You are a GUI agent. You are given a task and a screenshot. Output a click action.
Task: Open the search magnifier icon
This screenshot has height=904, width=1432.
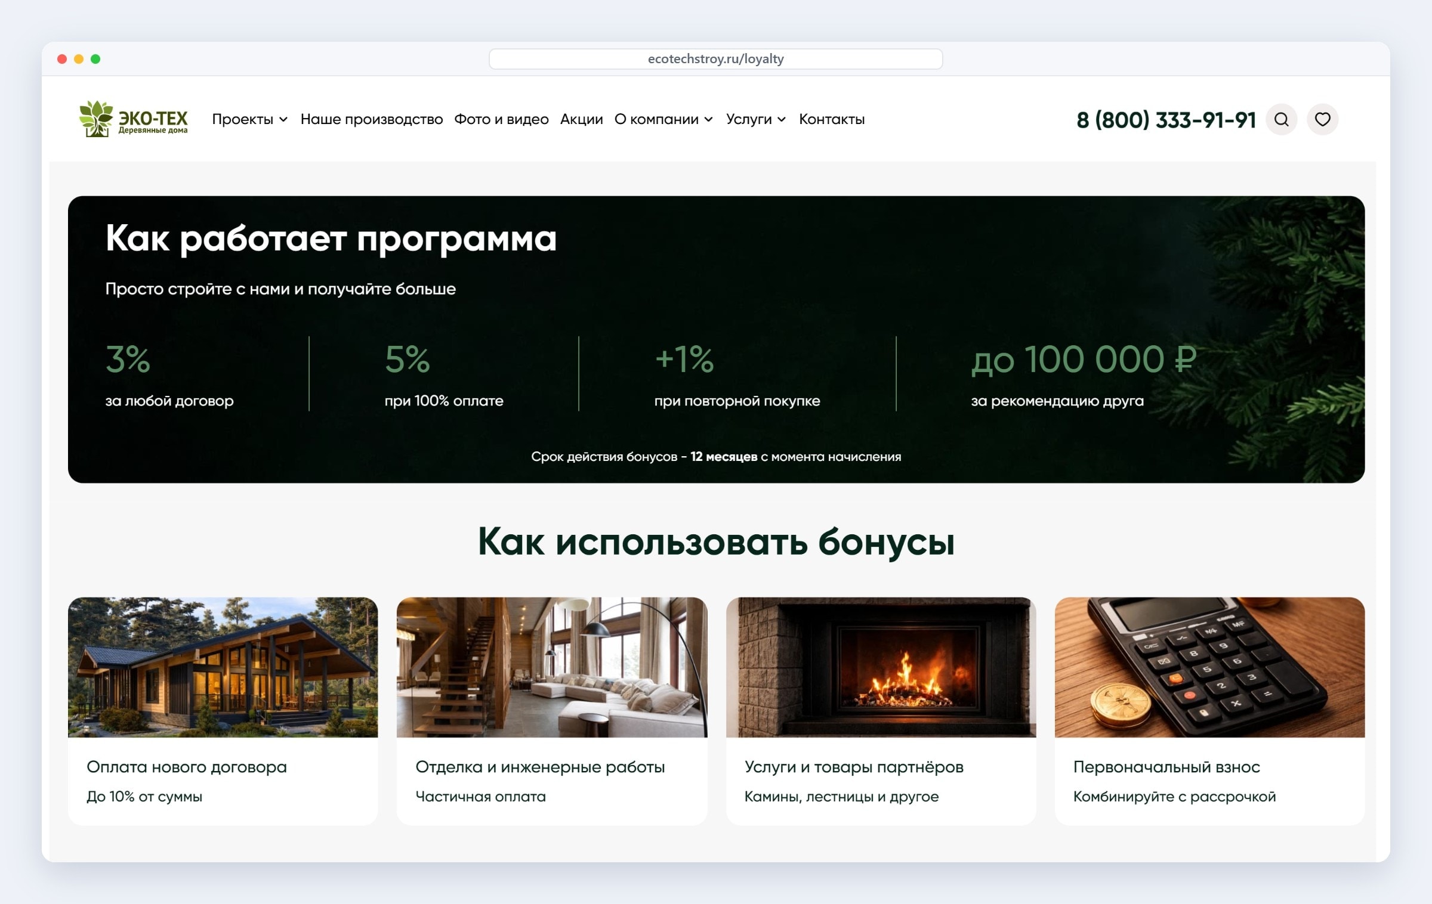[x=1281, y=119]
